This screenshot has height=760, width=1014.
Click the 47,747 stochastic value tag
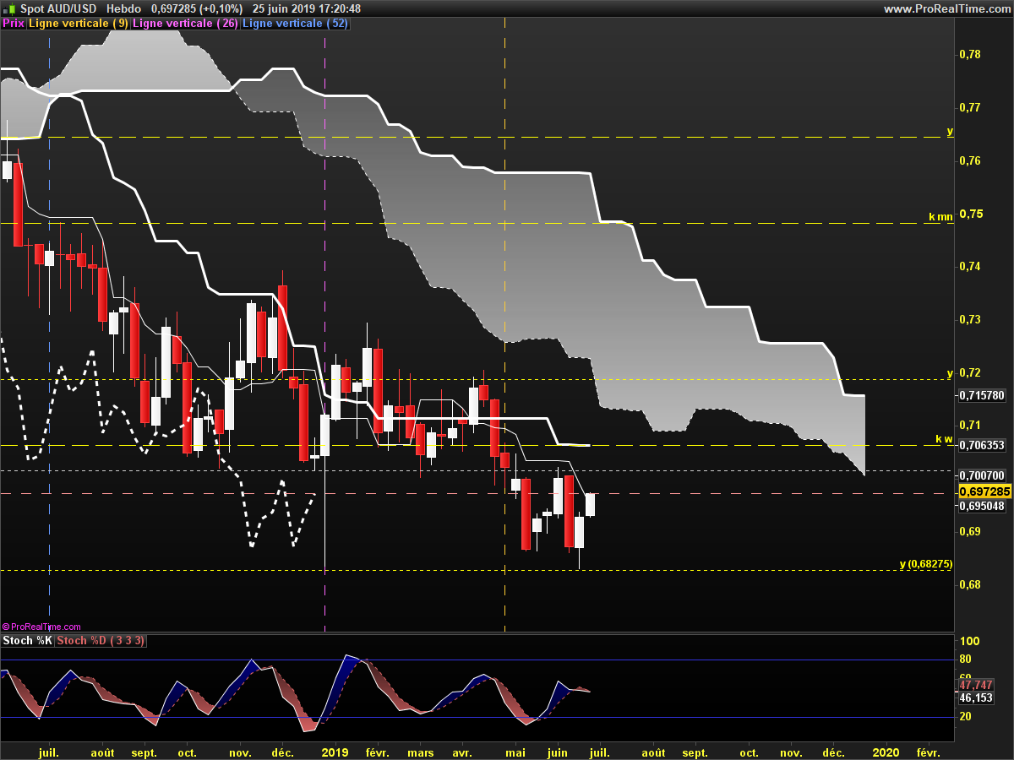click(976, 685)
